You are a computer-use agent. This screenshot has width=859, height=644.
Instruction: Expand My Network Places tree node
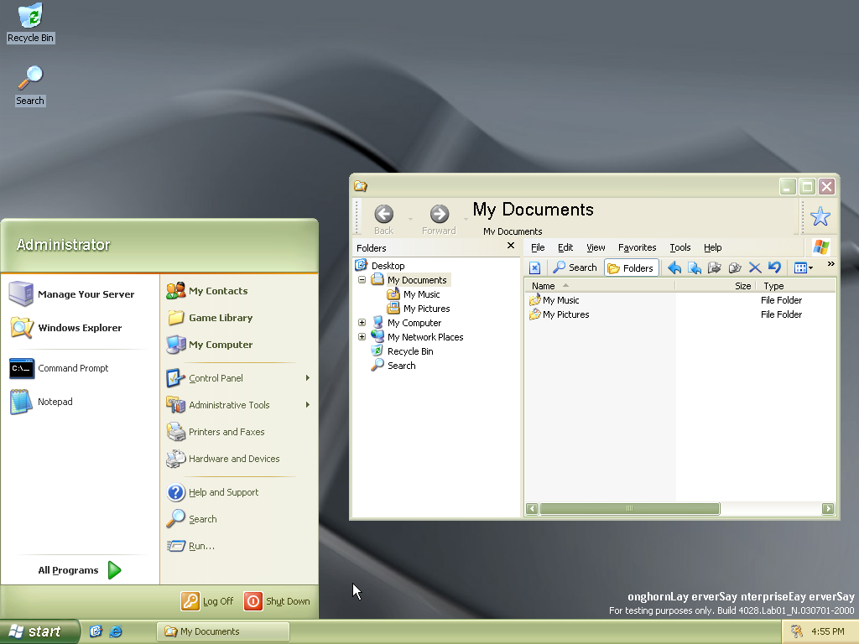(362, 337)
